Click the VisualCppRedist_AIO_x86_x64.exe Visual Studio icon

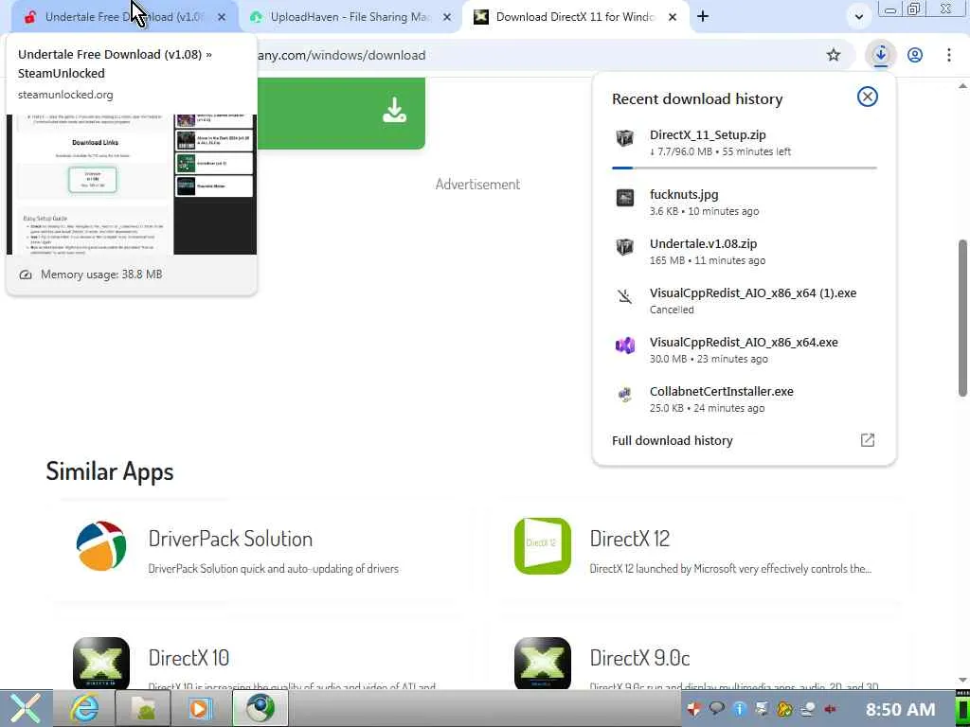[625, 345]
